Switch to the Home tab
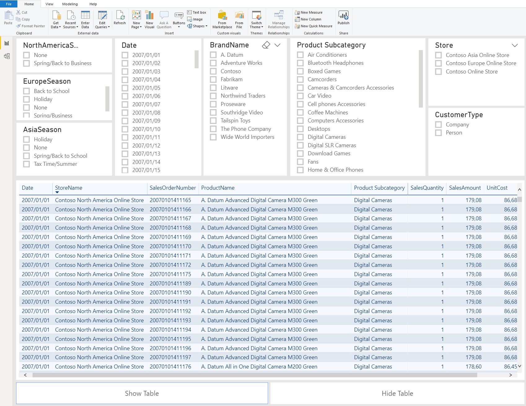 tap(29, 4)
